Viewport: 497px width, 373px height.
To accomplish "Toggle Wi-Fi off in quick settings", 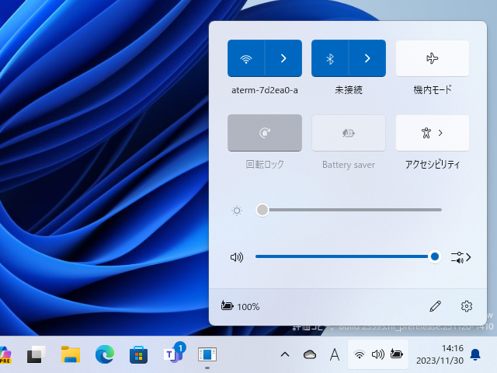I will pos(246,58).
